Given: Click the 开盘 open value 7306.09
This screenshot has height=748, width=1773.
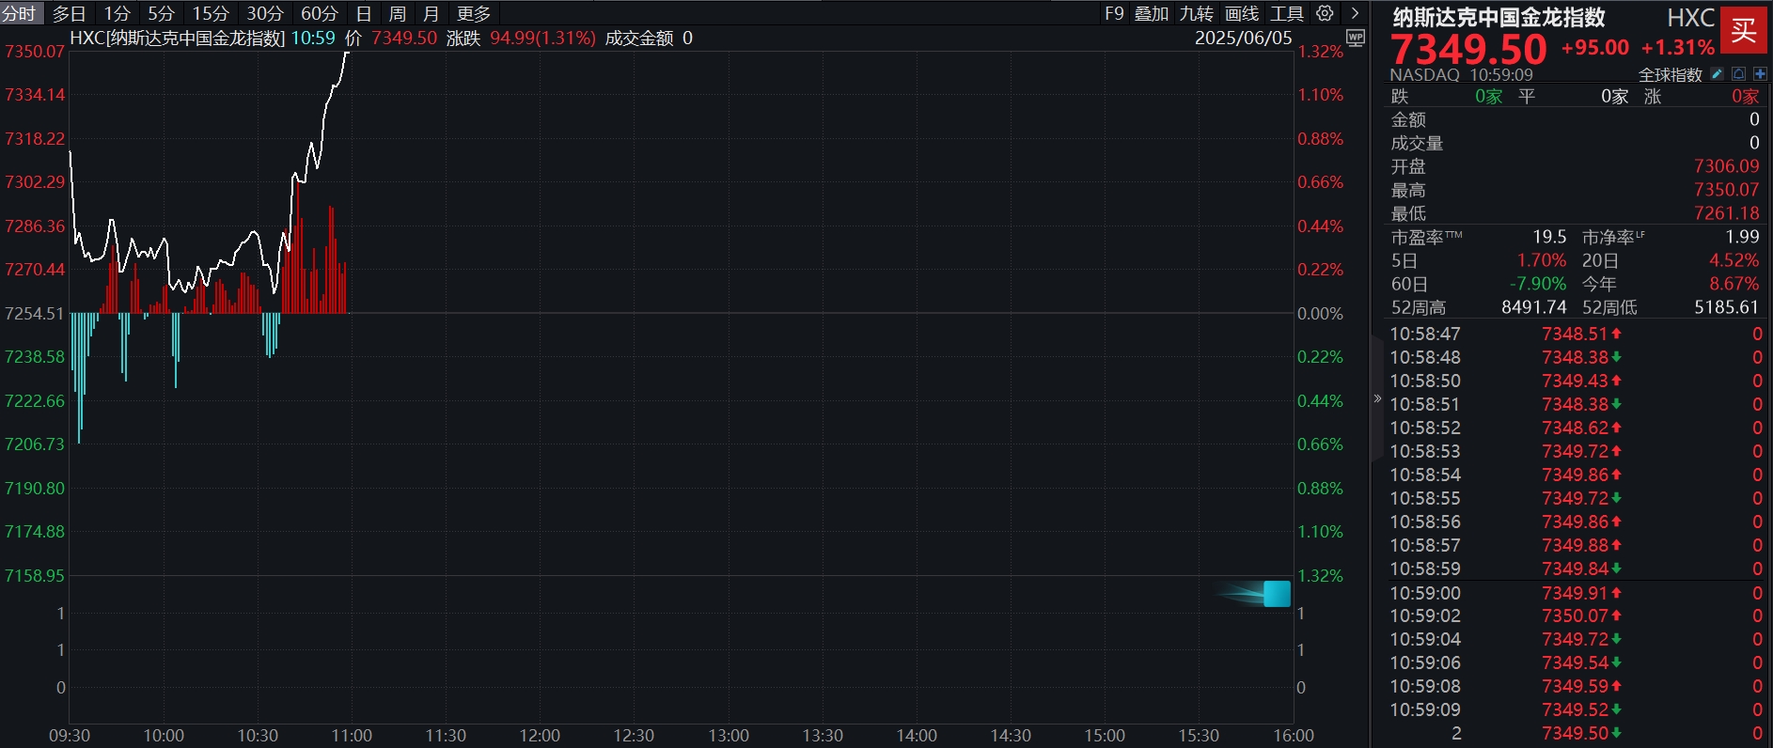Looking at the screenshot, I should (x=1726, y=166).
